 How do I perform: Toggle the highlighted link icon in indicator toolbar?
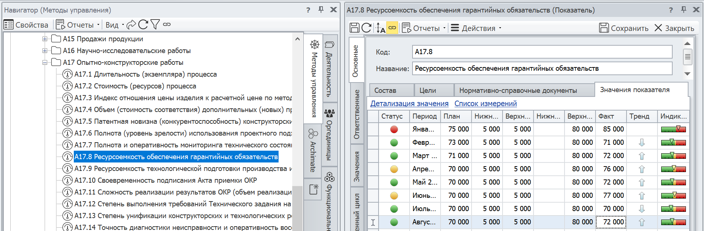(392, 28)
